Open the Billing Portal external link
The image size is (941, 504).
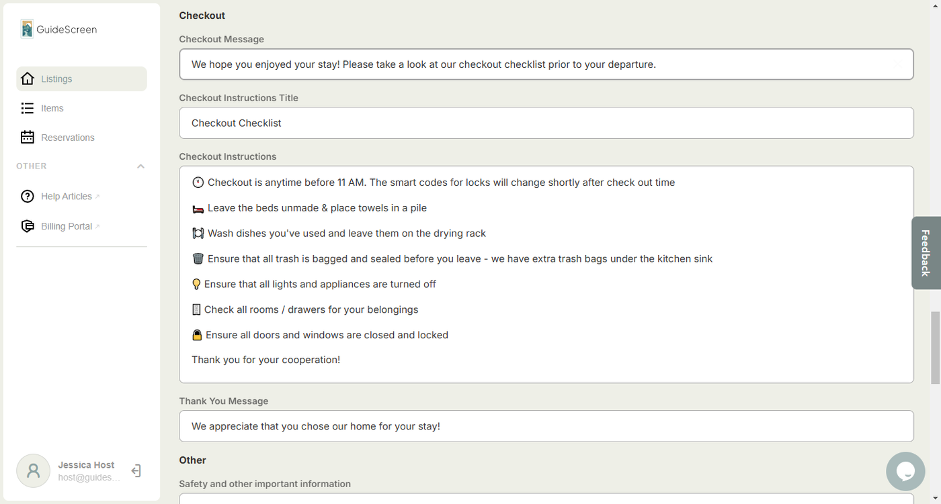point(67,226)
